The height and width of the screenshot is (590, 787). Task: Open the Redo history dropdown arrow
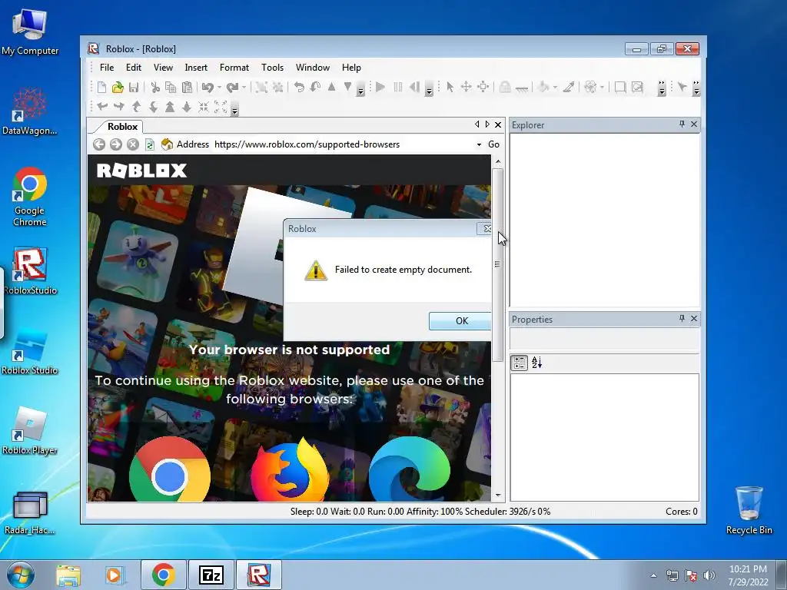[244, 88]
